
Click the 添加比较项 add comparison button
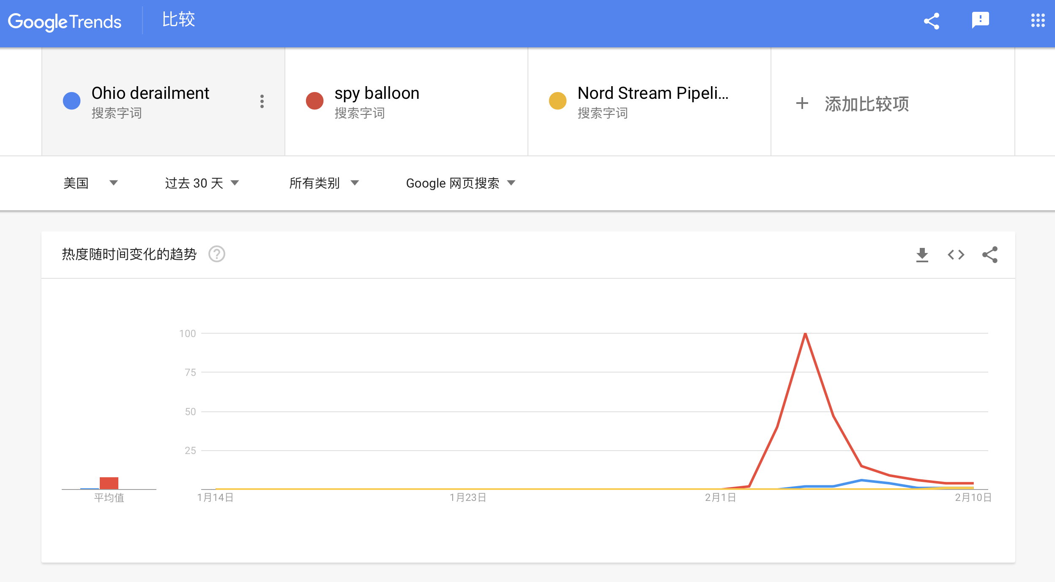click(866, 104)
